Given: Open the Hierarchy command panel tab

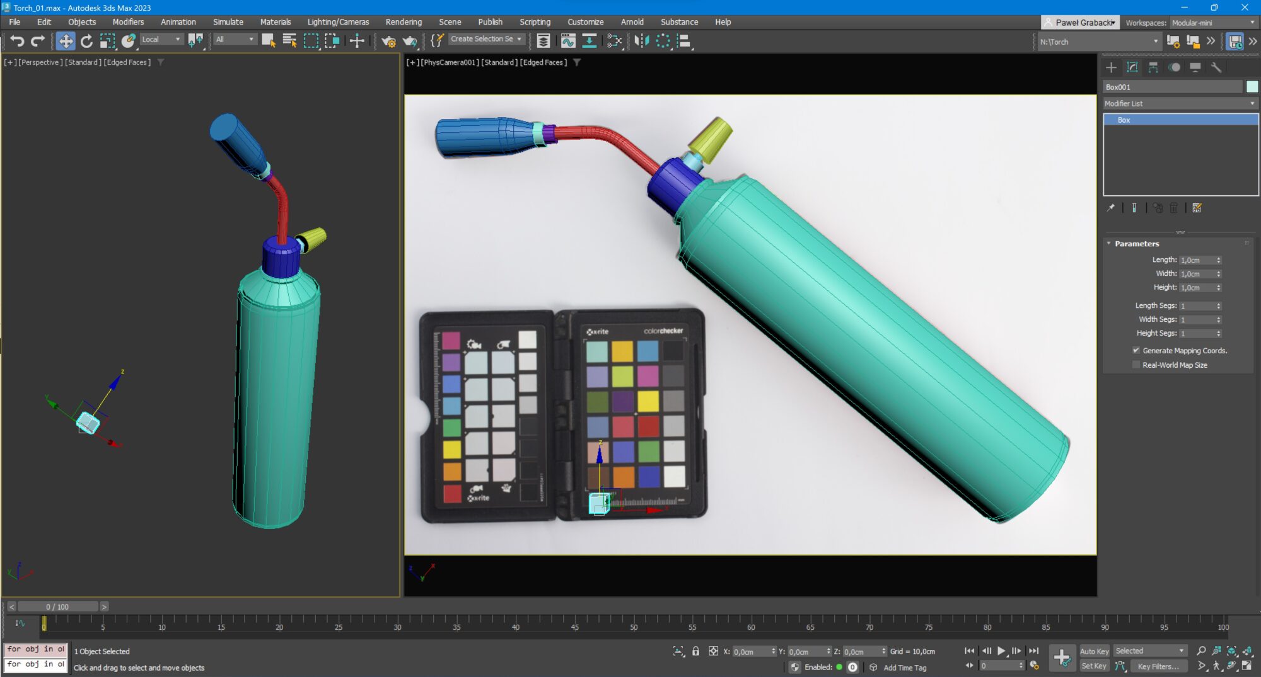Looking at the screenshot, I should (x=1153, y=67).
